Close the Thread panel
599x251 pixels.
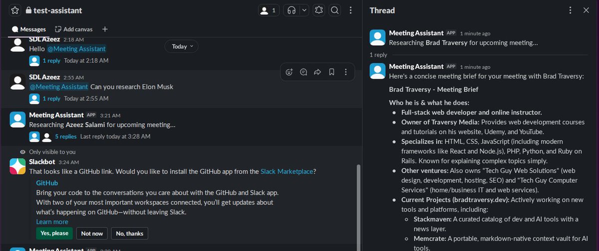point(586,10)
